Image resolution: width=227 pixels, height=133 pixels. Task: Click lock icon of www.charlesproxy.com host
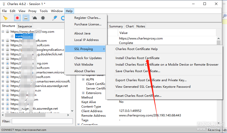(x=8, y=32)
